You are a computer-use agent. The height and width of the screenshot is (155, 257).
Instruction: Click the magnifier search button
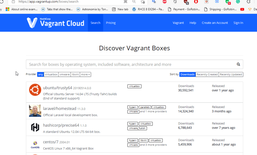[238, 64]
